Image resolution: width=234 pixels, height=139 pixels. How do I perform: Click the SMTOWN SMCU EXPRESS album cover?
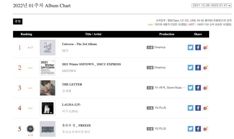(x=48, y=68)
